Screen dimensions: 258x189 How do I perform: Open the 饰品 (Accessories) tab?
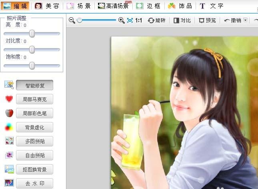tap(180, 6)
